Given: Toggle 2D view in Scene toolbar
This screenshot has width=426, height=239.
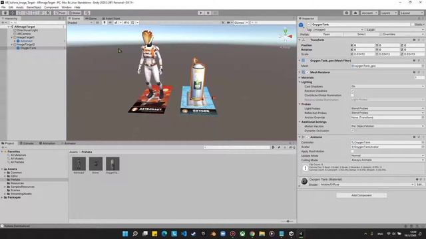Looking at the screenshot, I should 97,23.
